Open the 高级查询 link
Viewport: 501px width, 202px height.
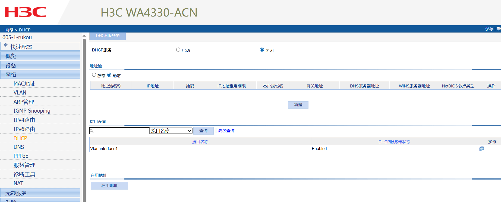(226, 131)
